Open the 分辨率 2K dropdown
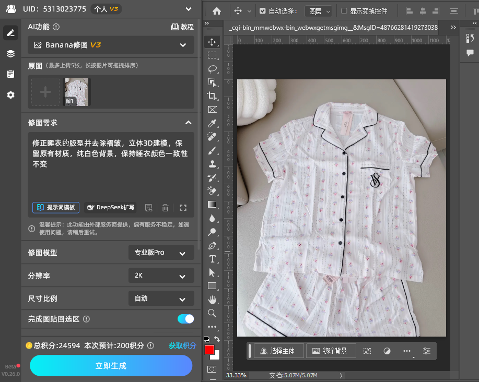The height and width of the screenshot is (382, 479). pos(161,276)
